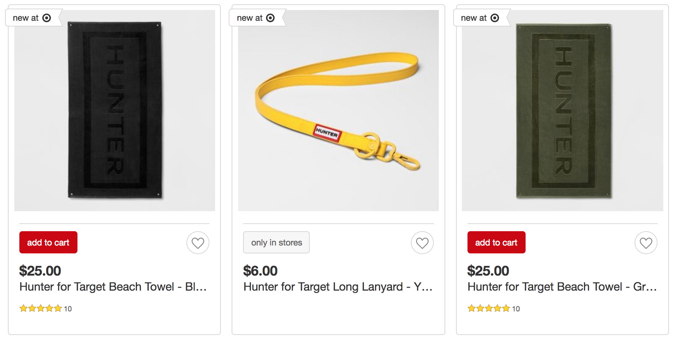674x340 pixels.
Task: Toggle heart on the yellow Long Lanyard
Action: pos(422,243)
